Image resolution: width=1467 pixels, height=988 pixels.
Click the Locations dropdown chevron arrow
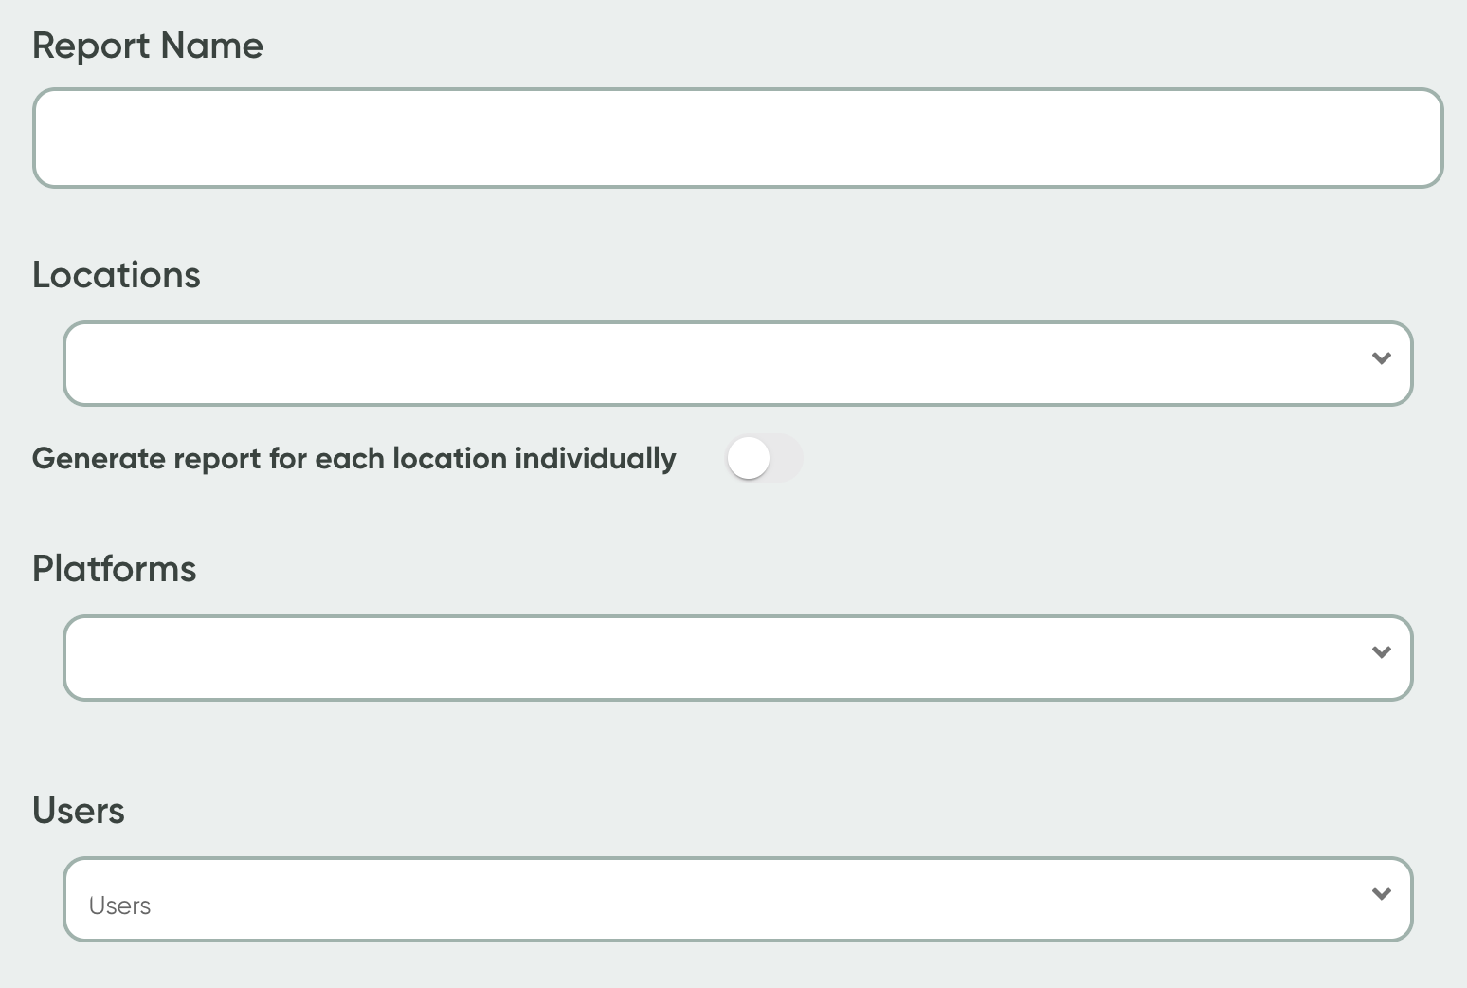1381,358
